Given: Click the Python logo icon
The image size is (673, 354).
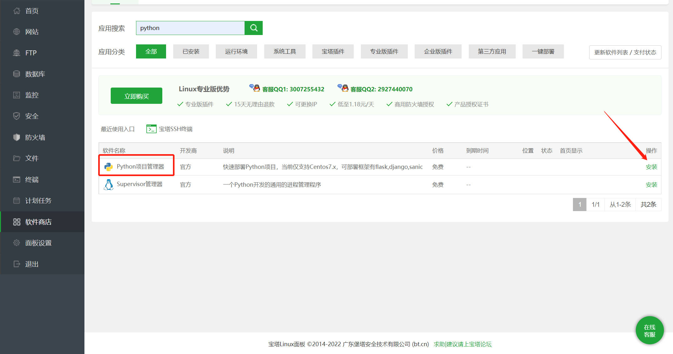Looking at the screenshot, I should coord(109,167).
